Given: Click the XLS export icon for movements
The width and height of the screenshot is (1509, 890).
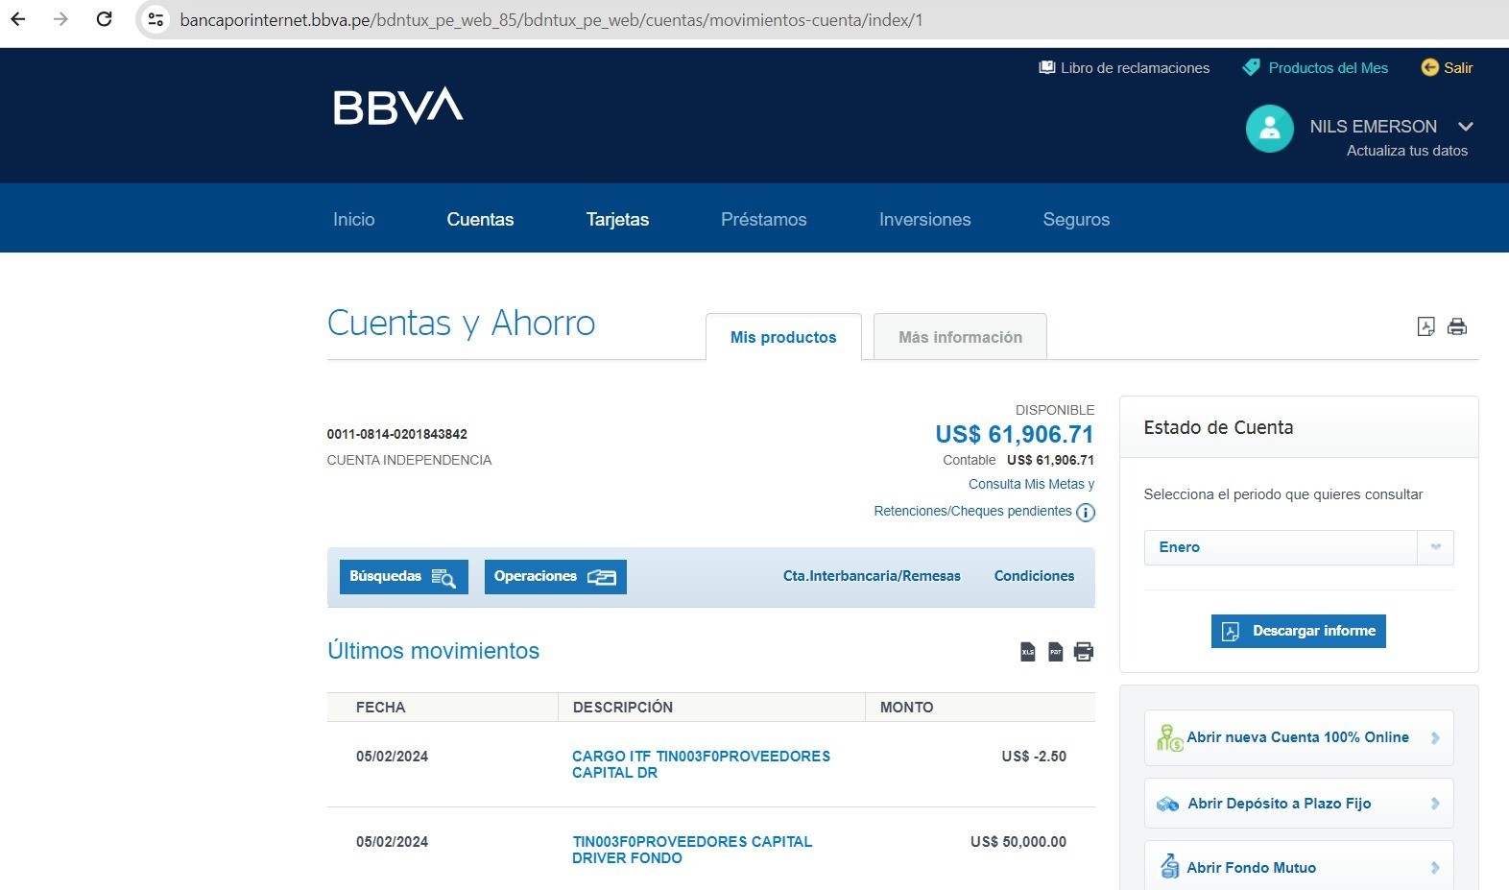Looking at the screenshot, I should [x=1027, y=652].
